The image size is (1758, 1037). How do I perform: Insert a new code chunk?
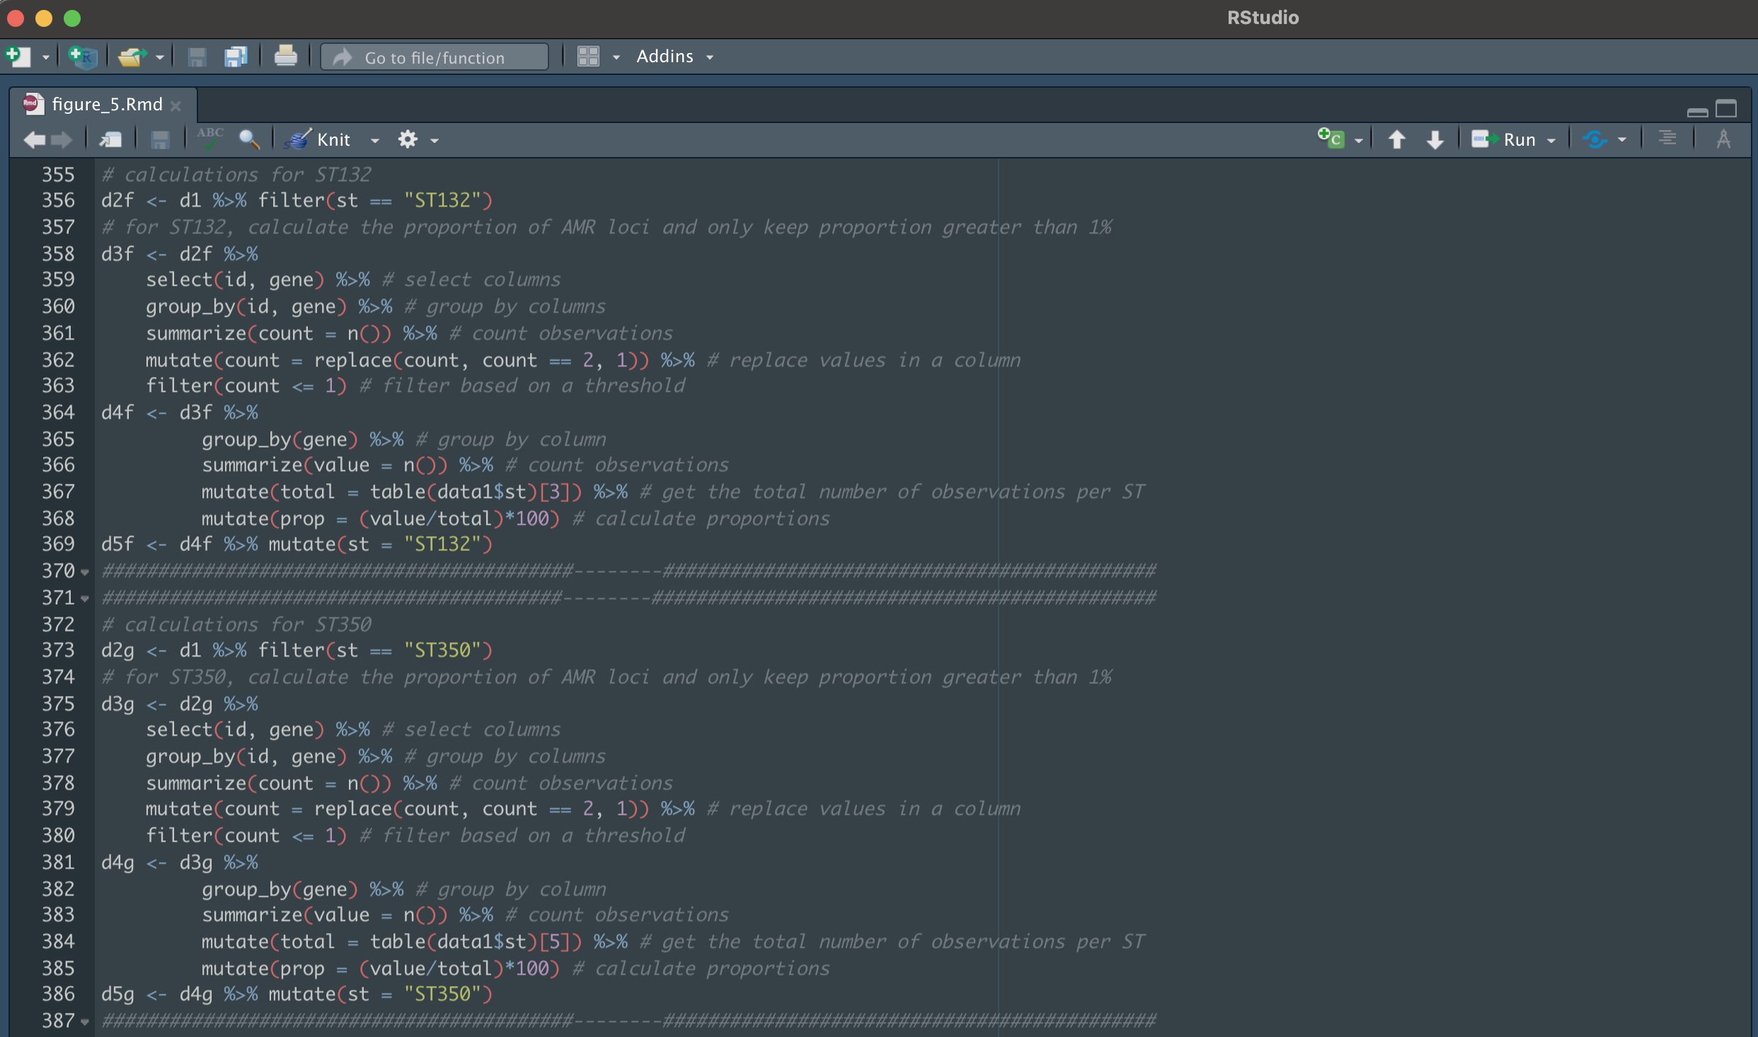coord(1331,139)
